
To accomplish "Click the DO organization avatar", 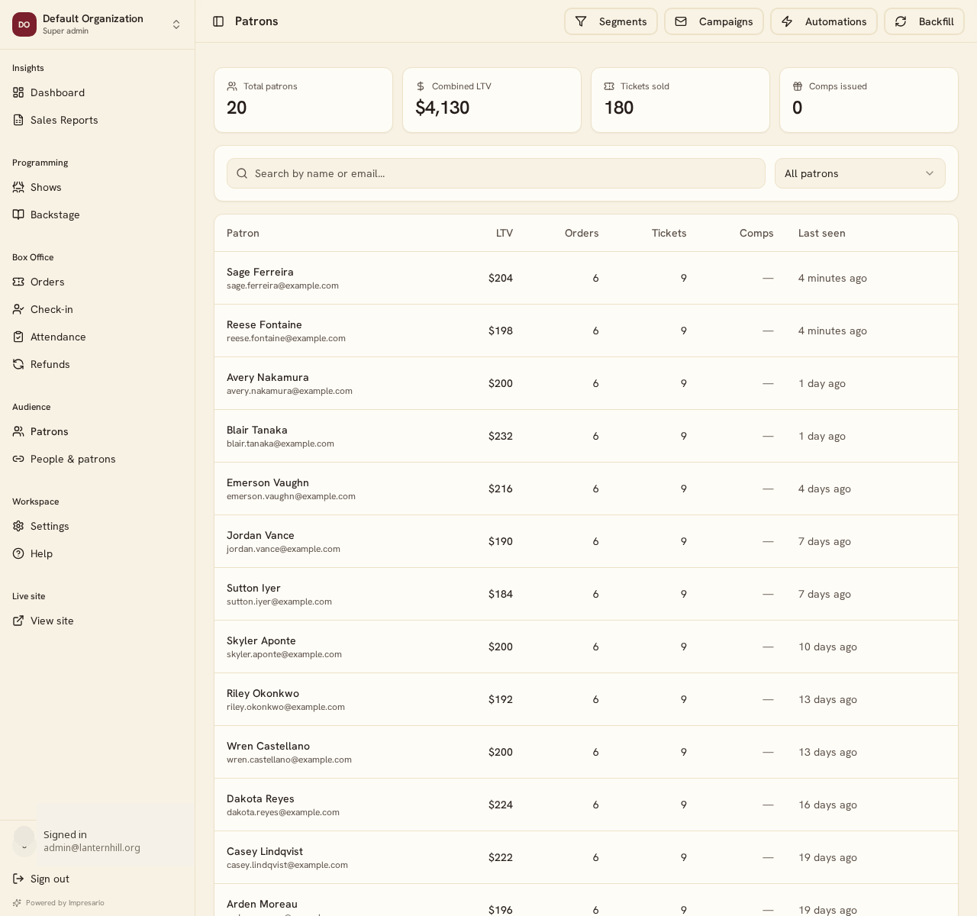I will pyautogui.click(x=24, y=24).
